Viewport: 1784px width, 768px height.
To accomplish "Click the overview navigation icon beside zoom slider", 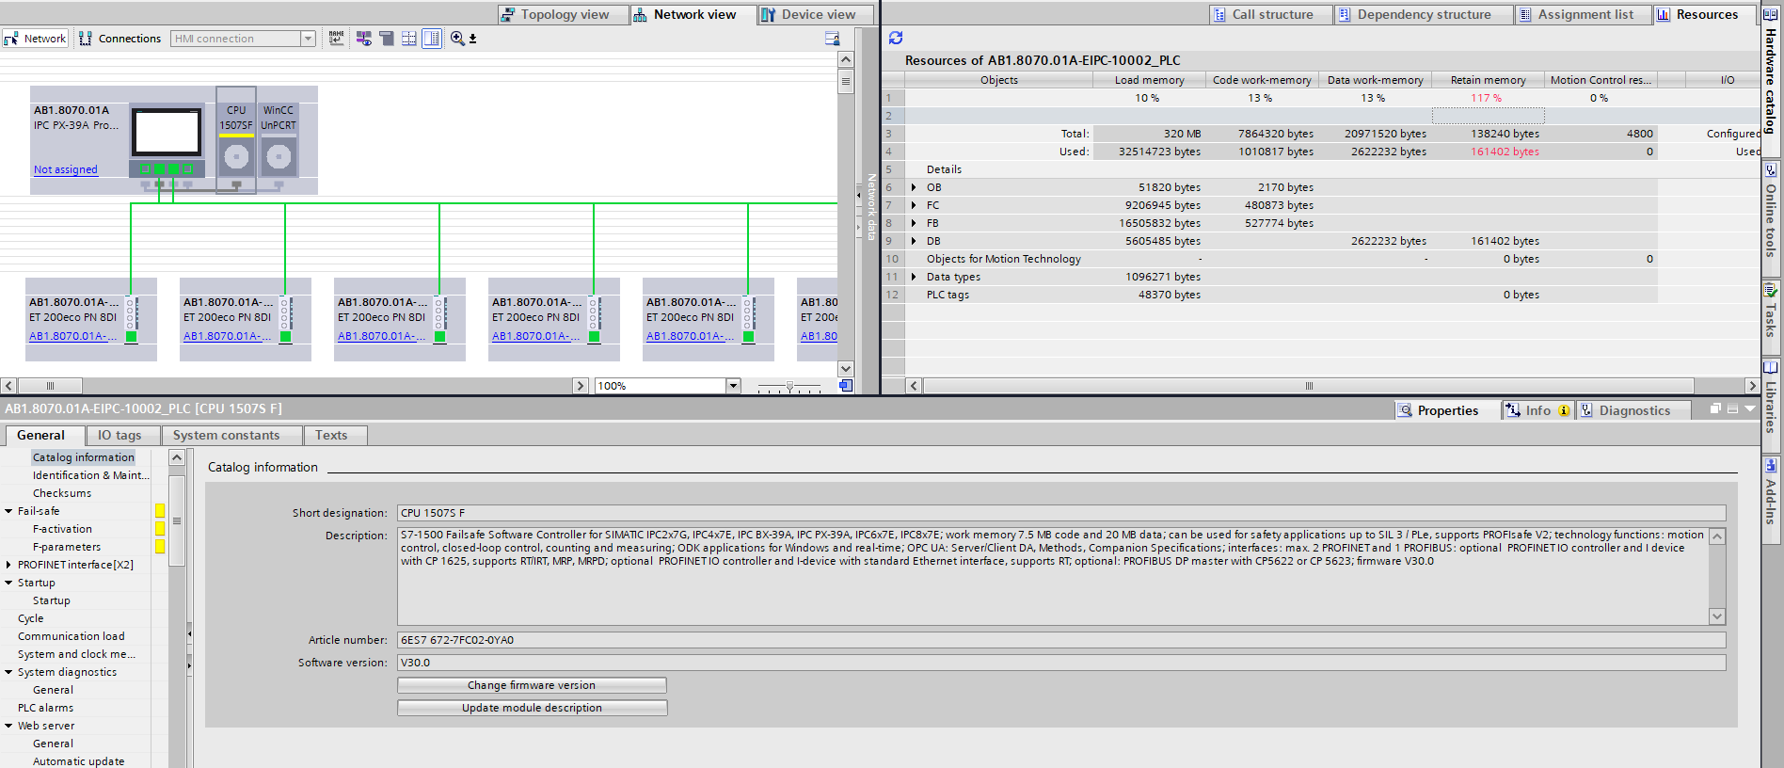I will 845,386.
